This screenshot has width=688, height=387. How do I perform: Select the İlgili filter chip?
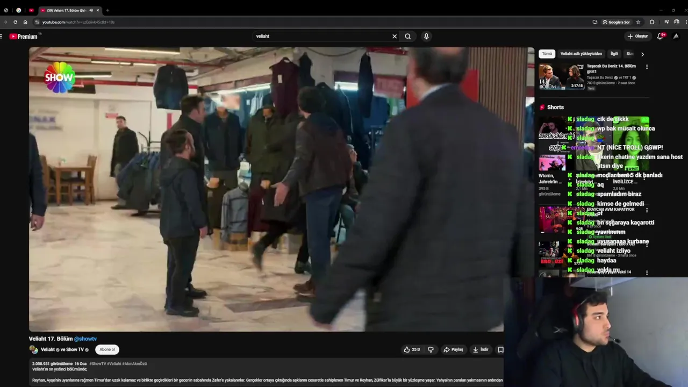click(614, 54)
